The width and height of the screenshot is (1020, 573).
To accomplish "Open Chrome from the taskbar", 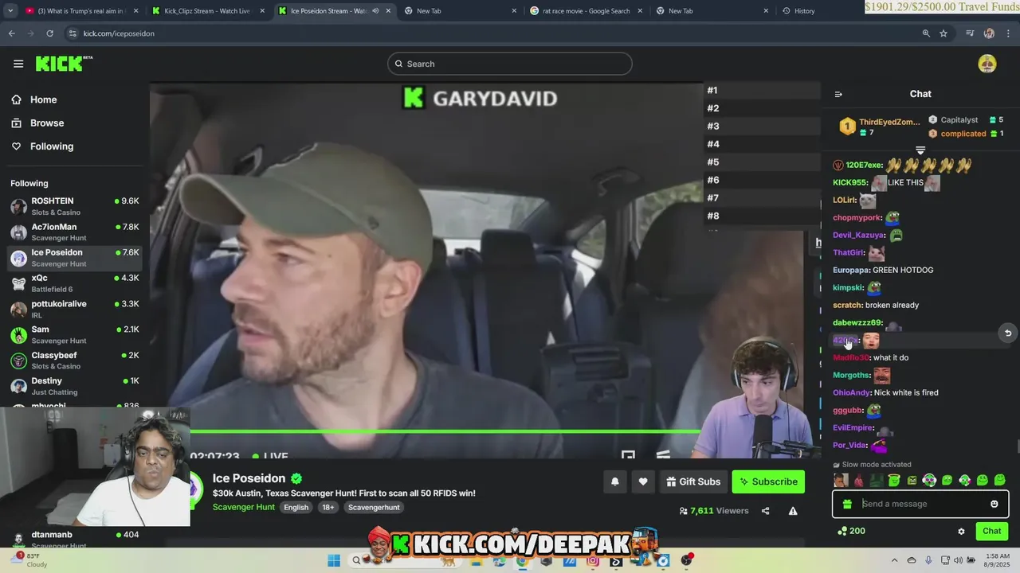I will [522, 560].
